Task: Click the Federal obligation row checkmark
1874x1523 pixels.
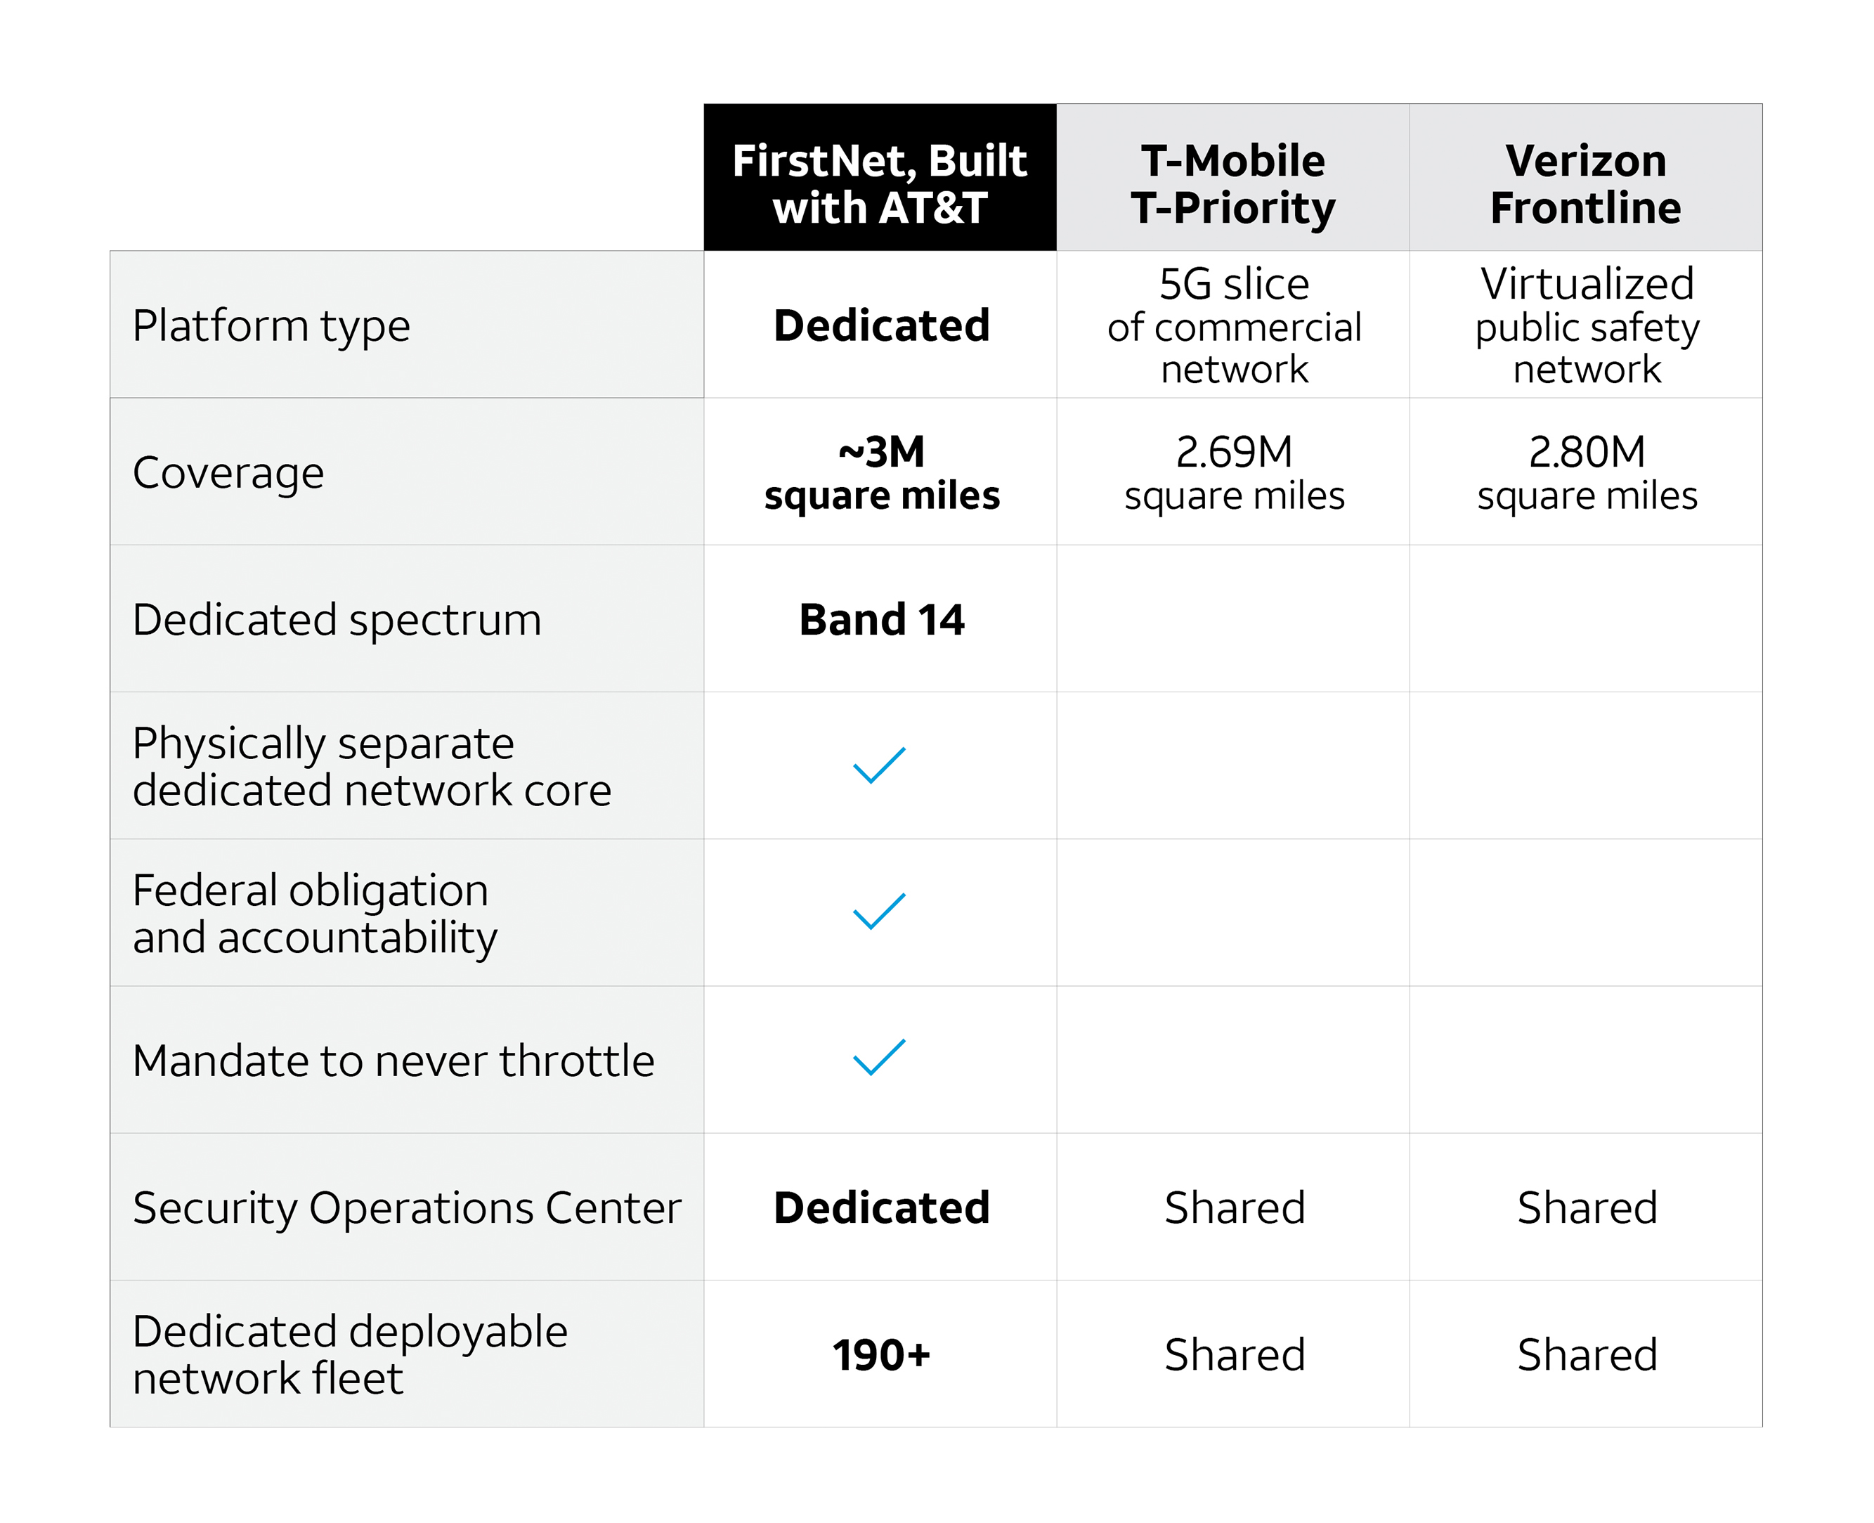Action: (879, 912)
